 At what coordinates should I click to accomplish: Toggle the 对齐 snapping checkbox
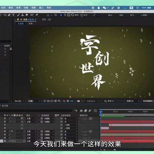pos(82,15)
